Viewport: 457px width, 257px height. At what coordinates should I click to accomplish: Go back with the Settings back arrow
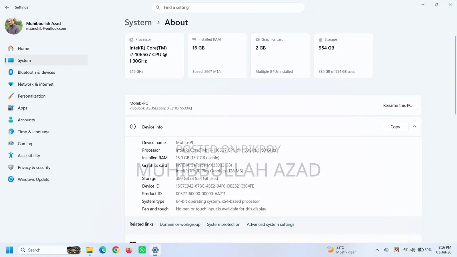(7, 7)
